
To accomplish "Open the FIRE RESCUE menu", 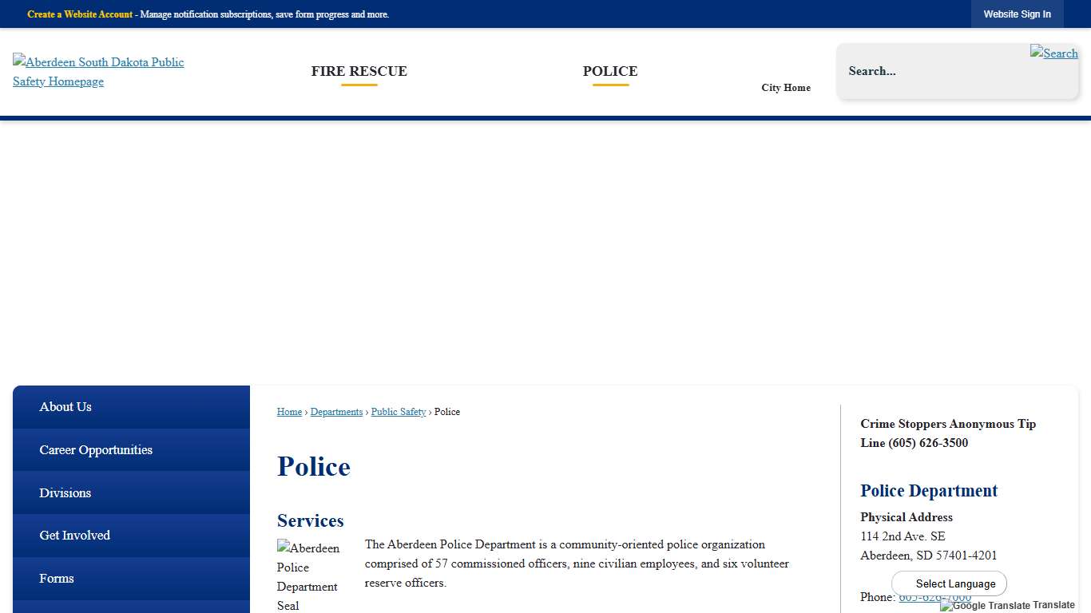I will coord(359,71).
